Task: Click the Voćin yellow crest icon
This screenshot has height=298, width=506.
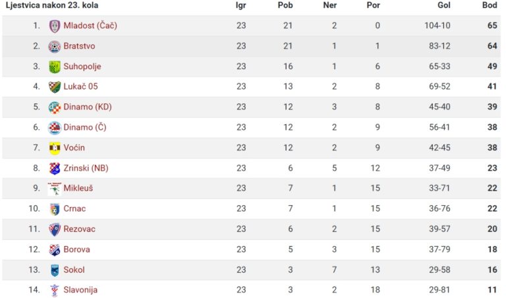Action: tap(55, 148)
